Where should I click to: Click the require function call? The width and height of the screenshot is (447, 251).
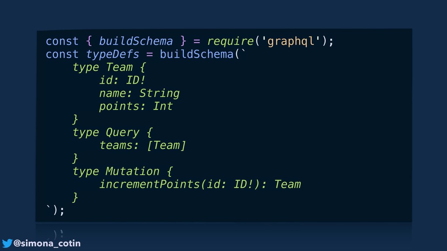pyautogui.click(x=230, y=41)
